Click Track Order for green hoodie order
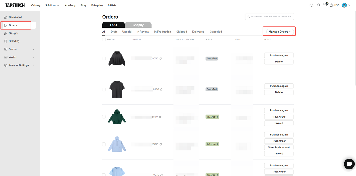 (x=279, y=117)
